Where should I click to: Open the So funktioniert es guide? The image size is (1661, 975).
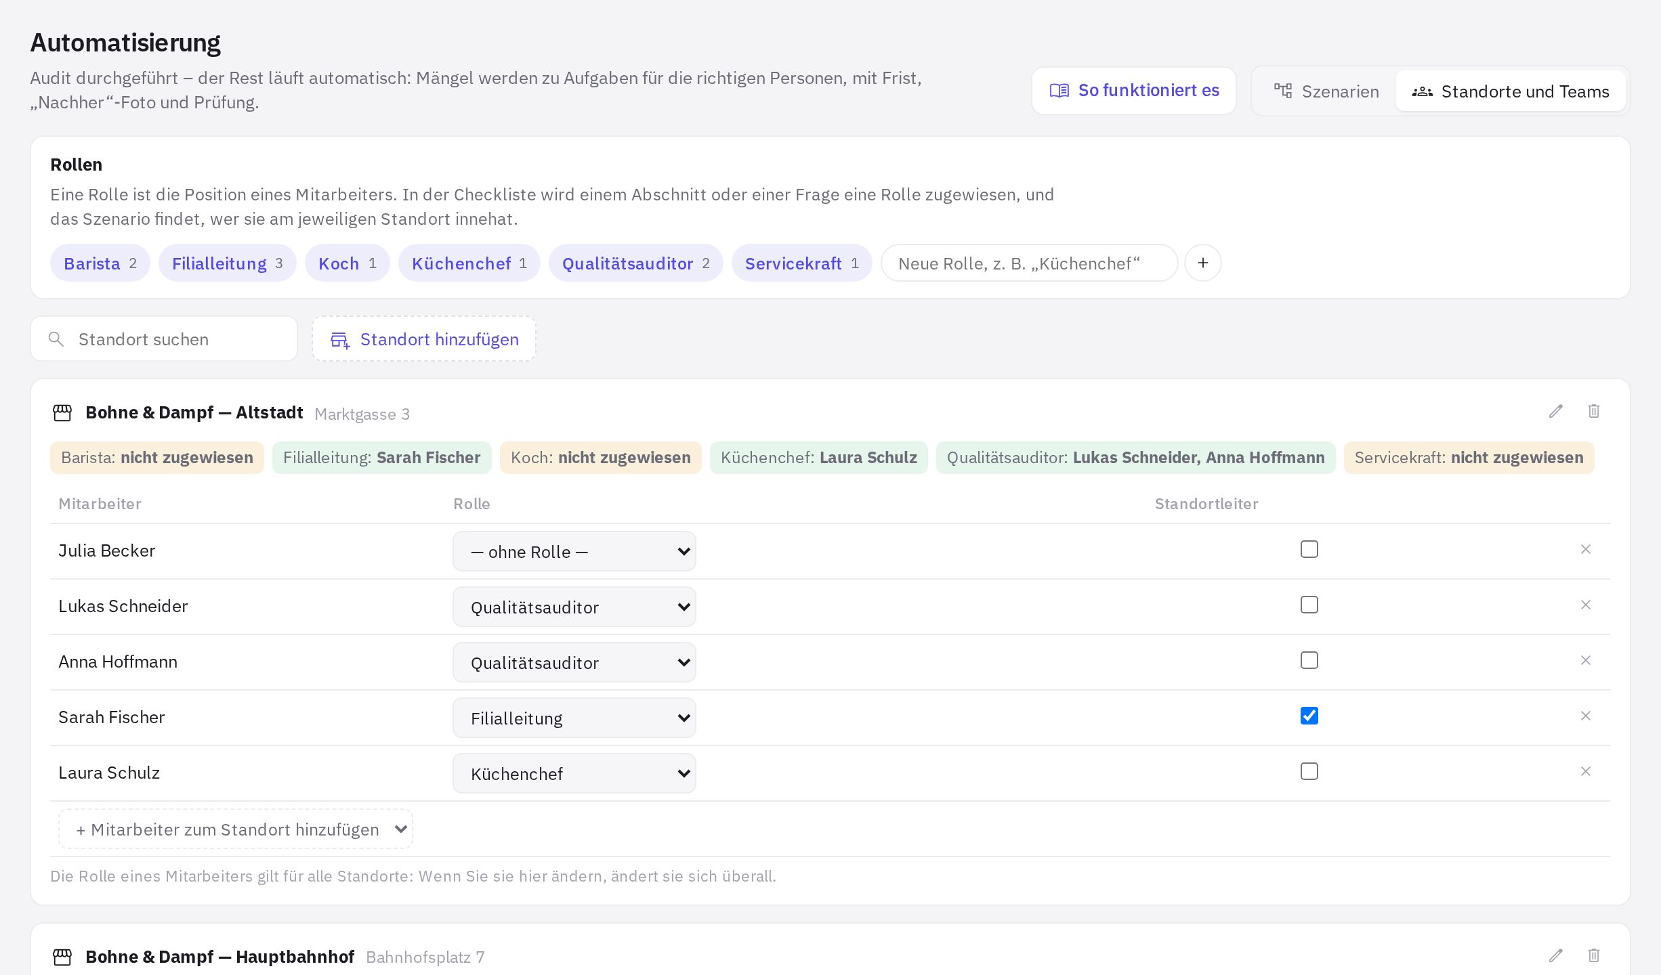pos(1134,91)
